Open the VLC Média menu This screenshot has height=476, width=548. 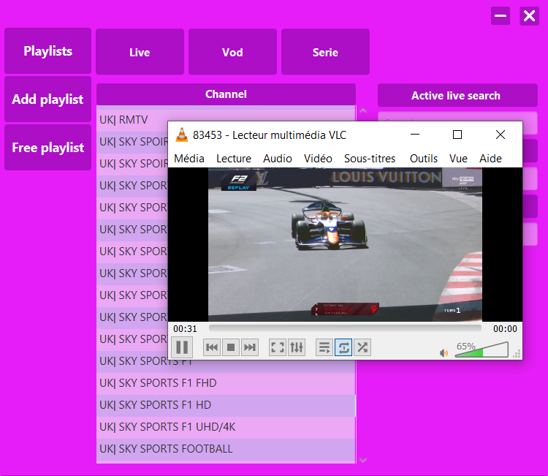189,159
